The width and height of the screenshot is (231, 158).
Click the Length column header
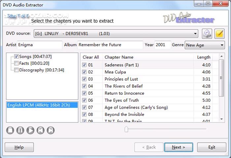tap(203, 57)
